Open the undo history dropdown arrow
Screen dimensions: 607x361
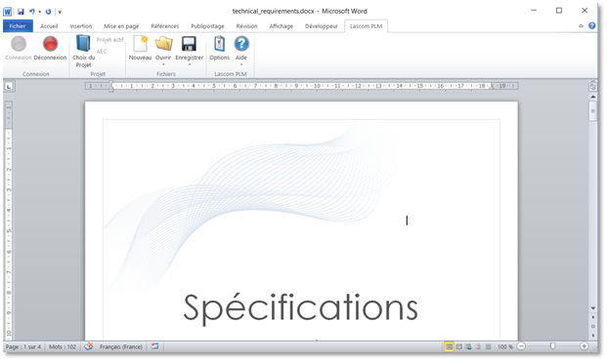tap(39, 12)
